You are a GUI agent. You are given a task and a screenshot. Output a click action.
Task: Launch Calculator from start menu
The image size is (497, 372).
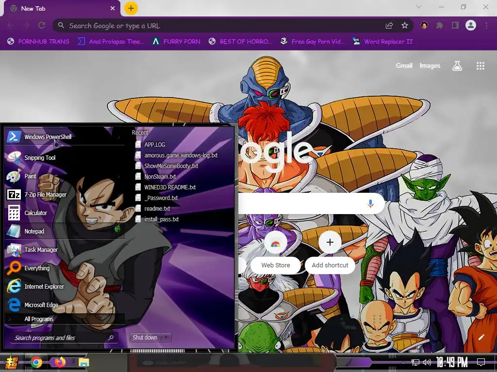[65, 213]
